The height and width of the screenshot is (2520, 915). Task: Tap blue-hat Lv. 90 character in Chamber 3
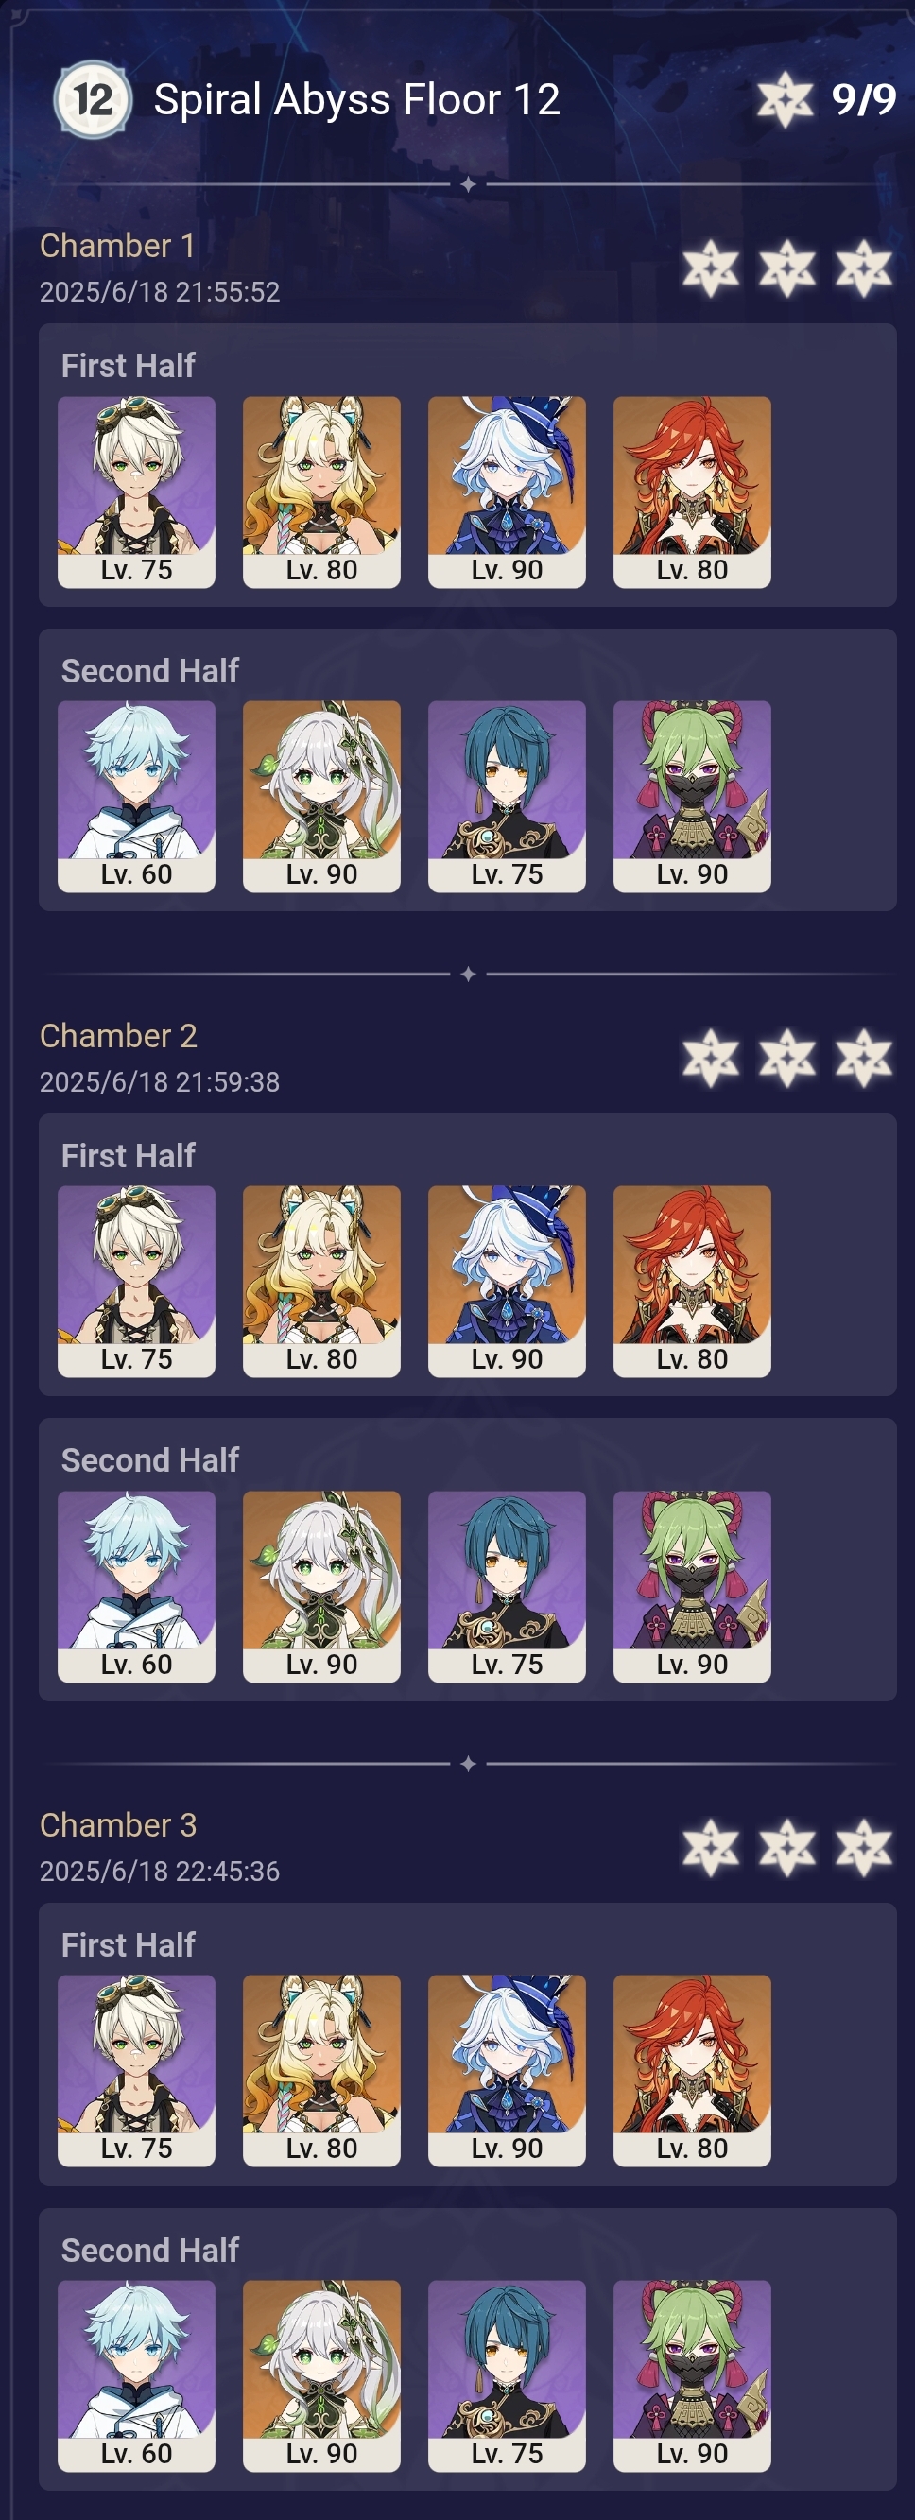click(x=507, y=2071)
